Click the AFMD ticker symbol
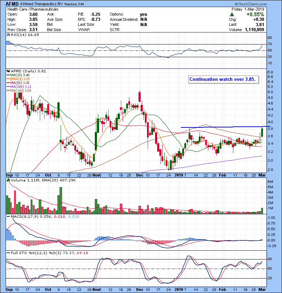This screenshot has height=293, width=282. coord(12,4)
